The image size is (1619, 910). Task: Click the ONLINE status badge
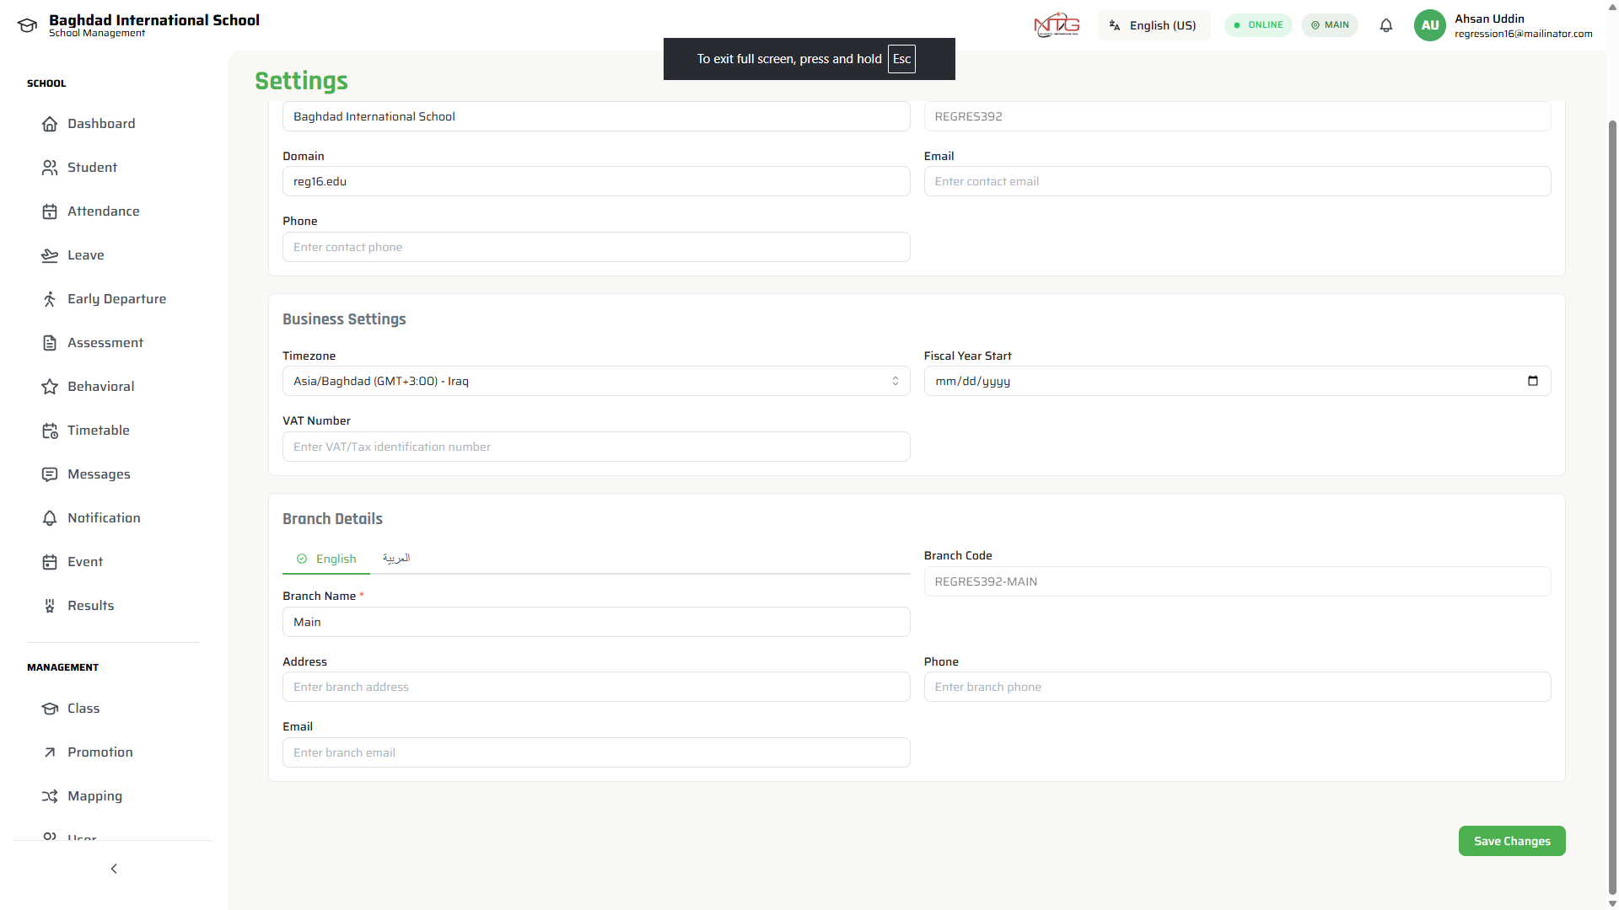1258,25
